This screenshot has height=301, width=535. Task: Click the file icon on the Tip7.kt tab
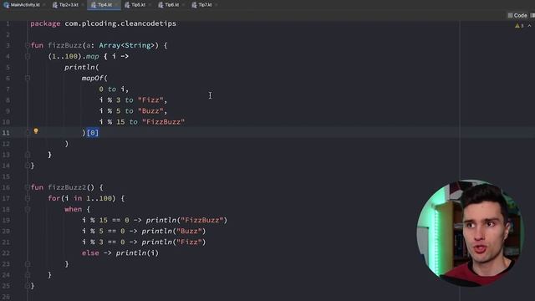pos(194,5)
